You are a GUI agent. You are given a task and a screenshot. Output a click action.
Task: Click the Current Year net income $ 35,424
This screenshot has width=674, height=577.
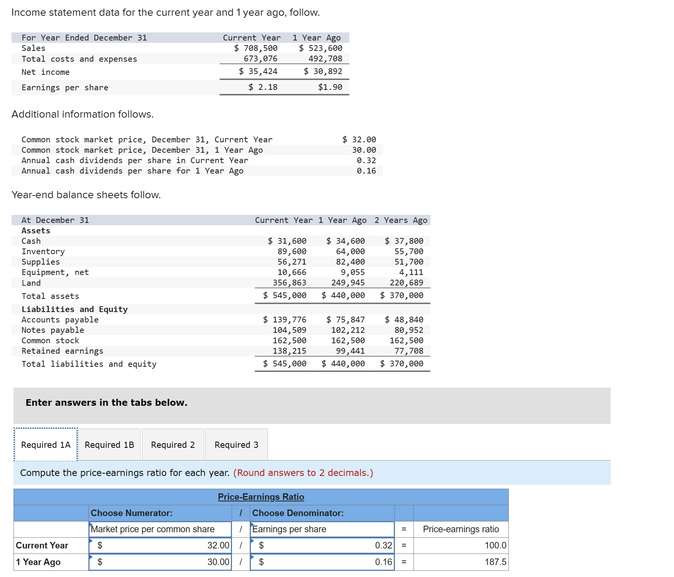tap(258, 71)
